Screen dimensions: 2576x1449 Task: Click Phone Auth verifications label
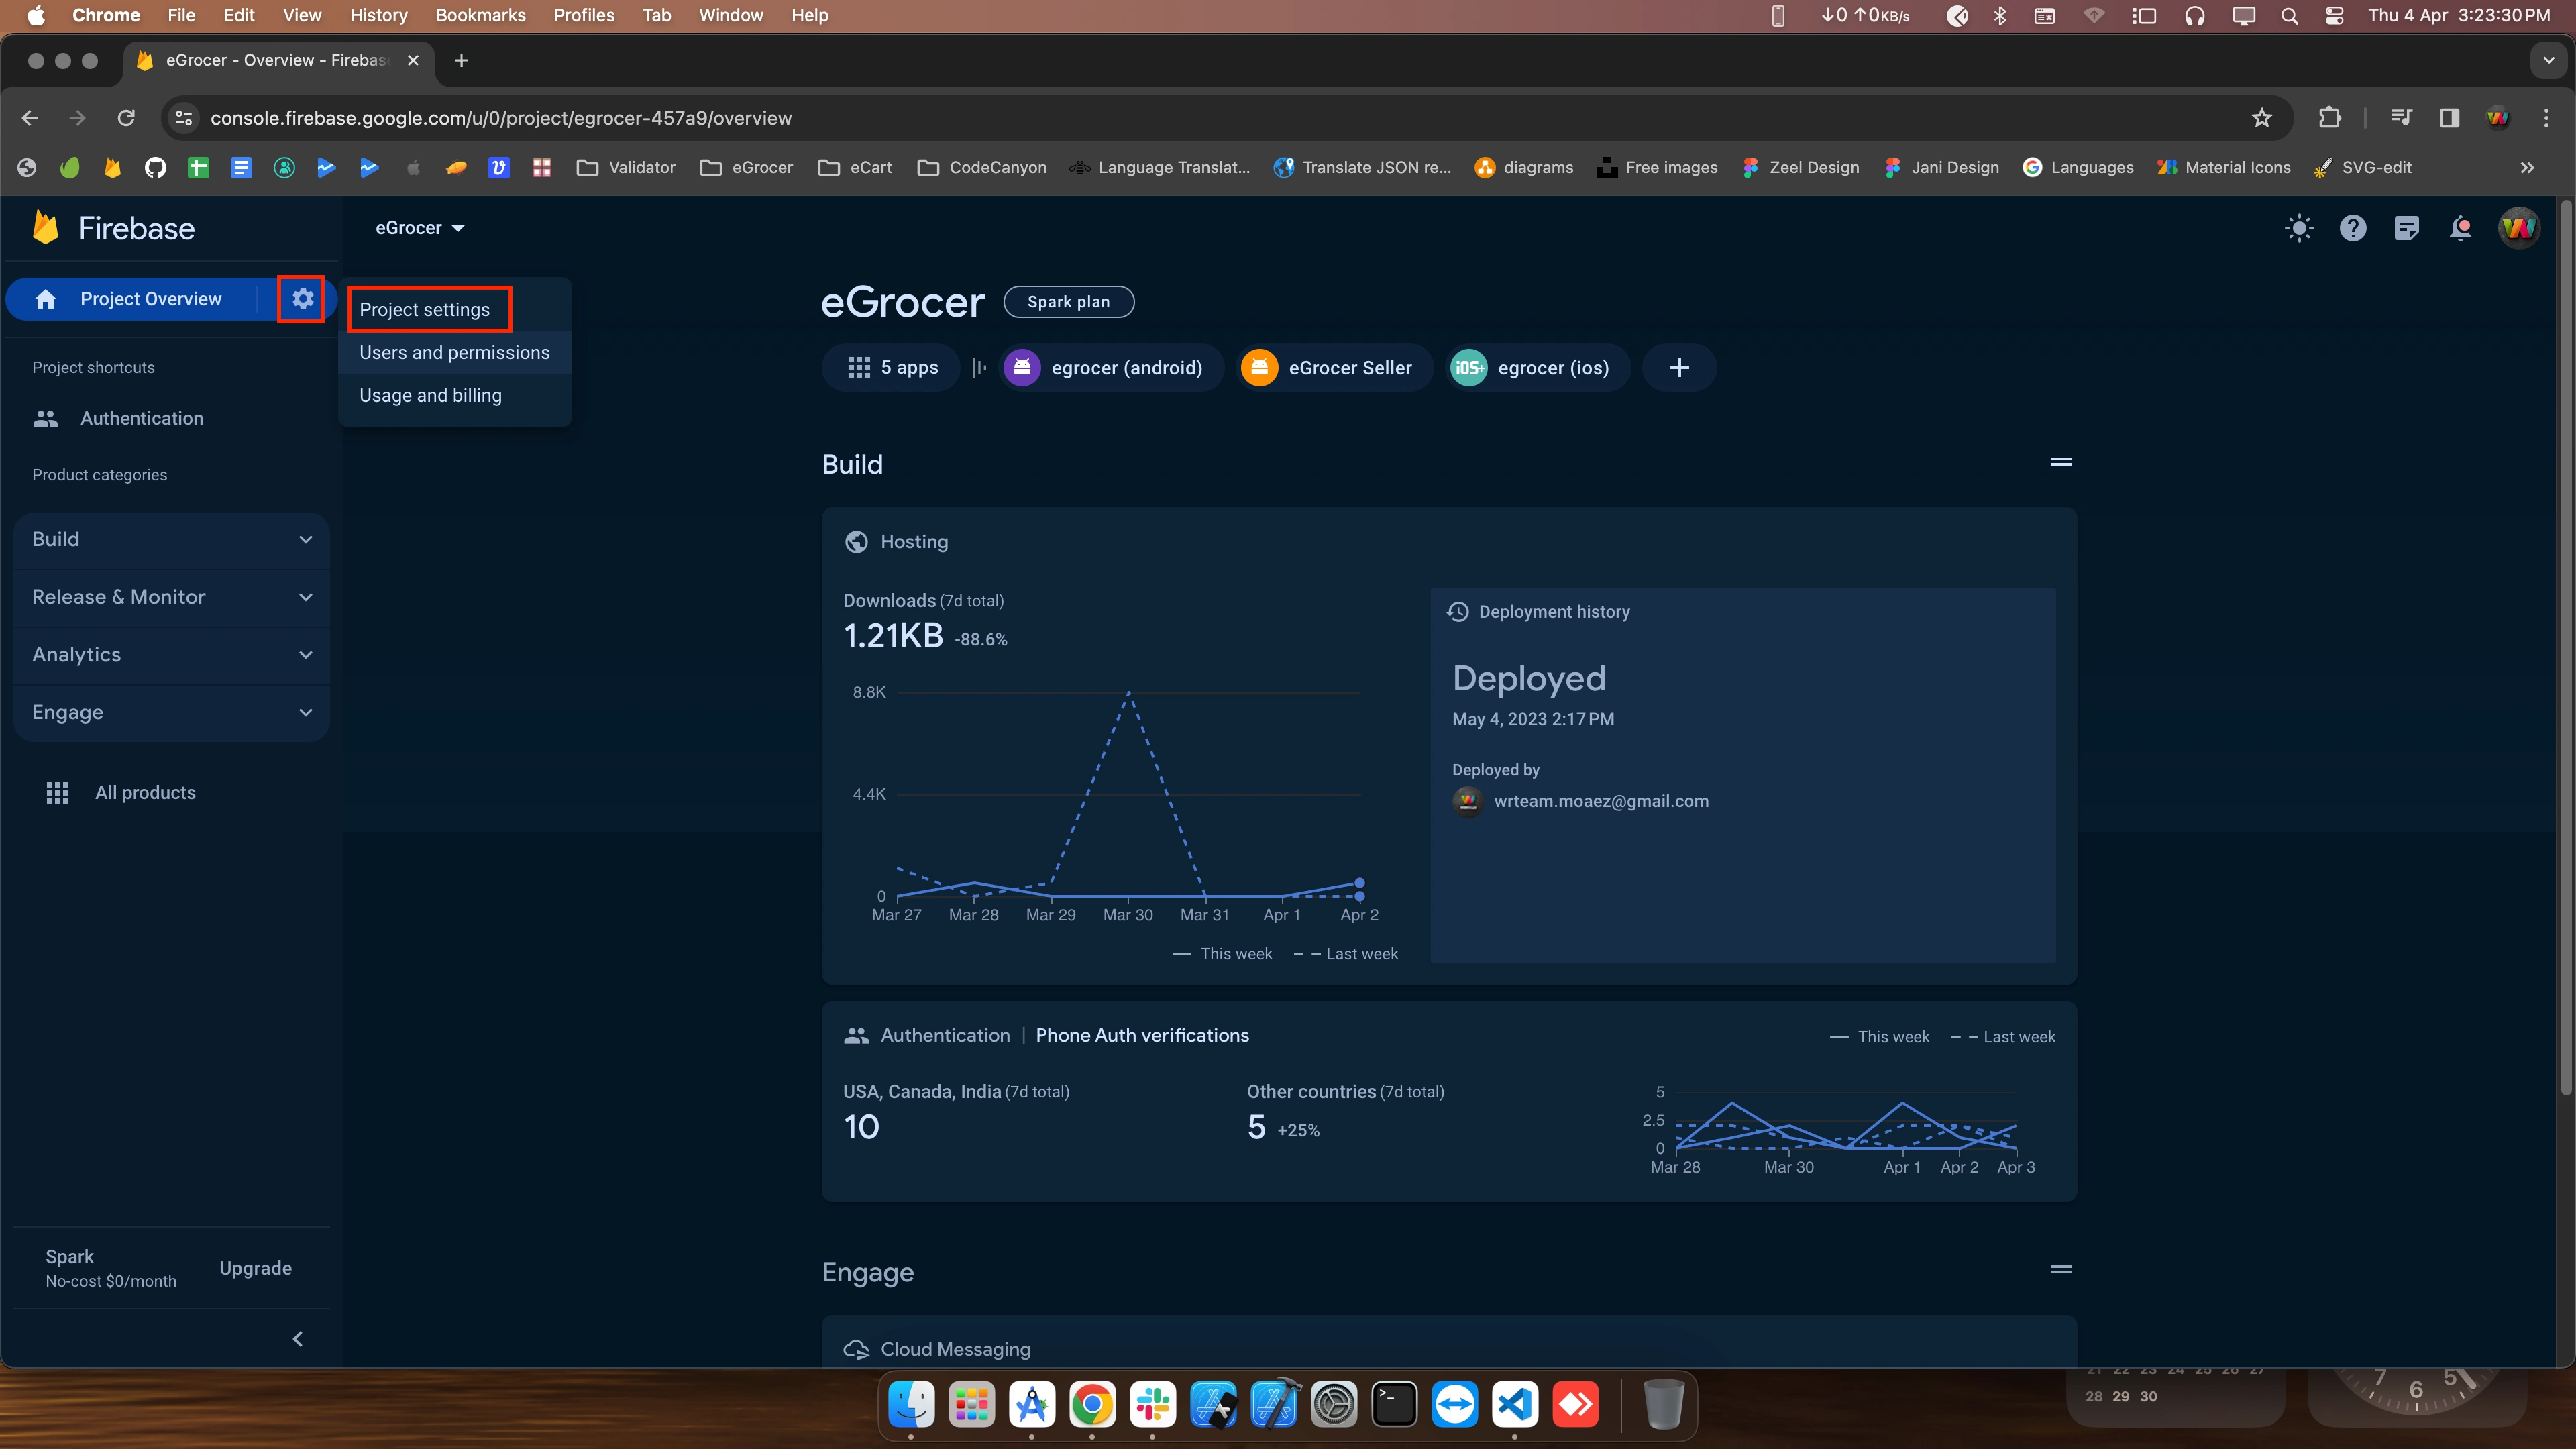point(1142,1035)
